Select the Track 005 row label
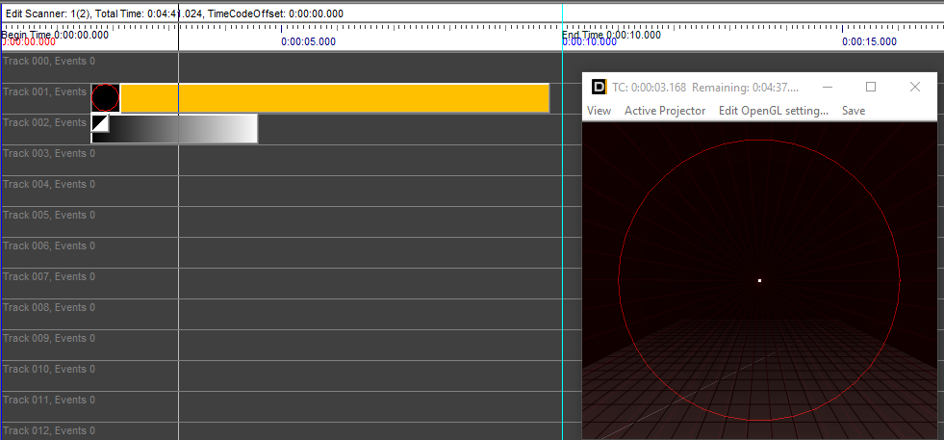The height and width of the screenshot is (440, 944). [x=48, y=216]
